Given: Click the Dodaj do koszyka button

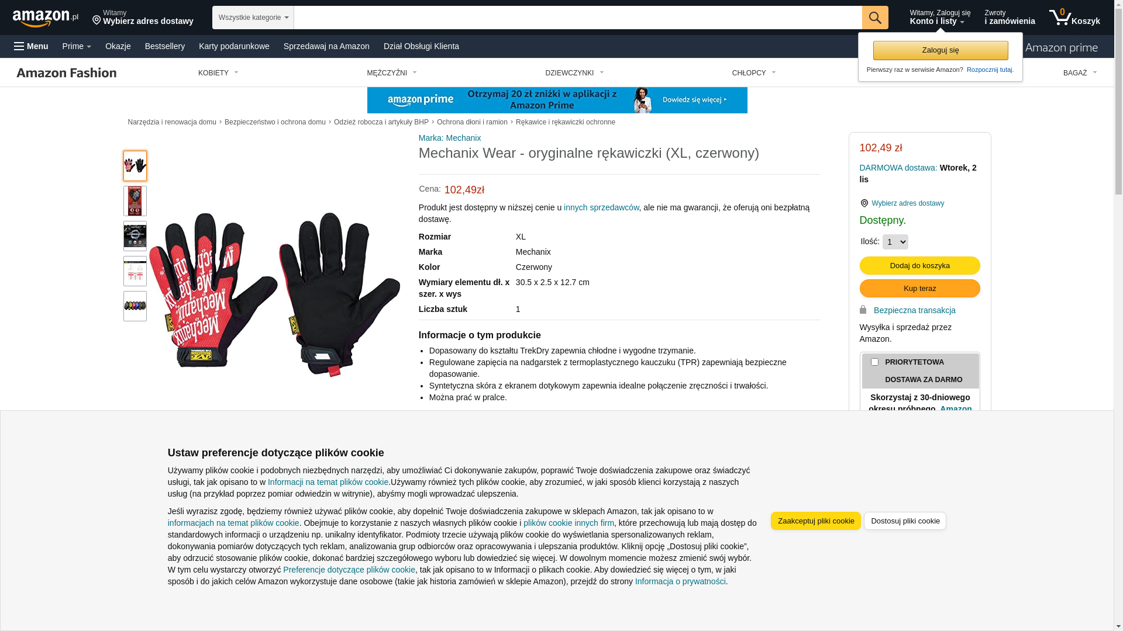Looking at the screenshot, I should tap(919, 266).
